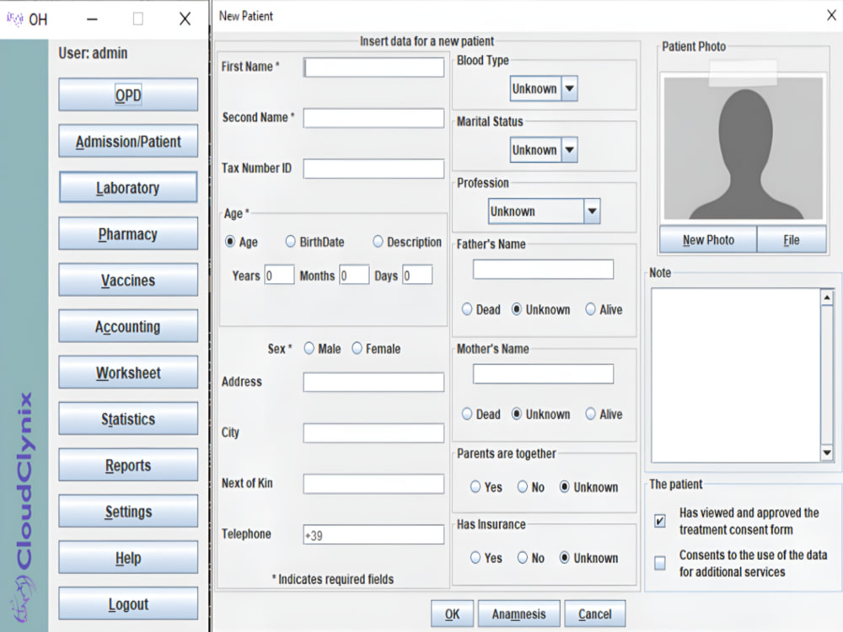Open the Vaccines module
This screenshot has height=632, width=843.
pyautogui.click(x=128, y=280)
